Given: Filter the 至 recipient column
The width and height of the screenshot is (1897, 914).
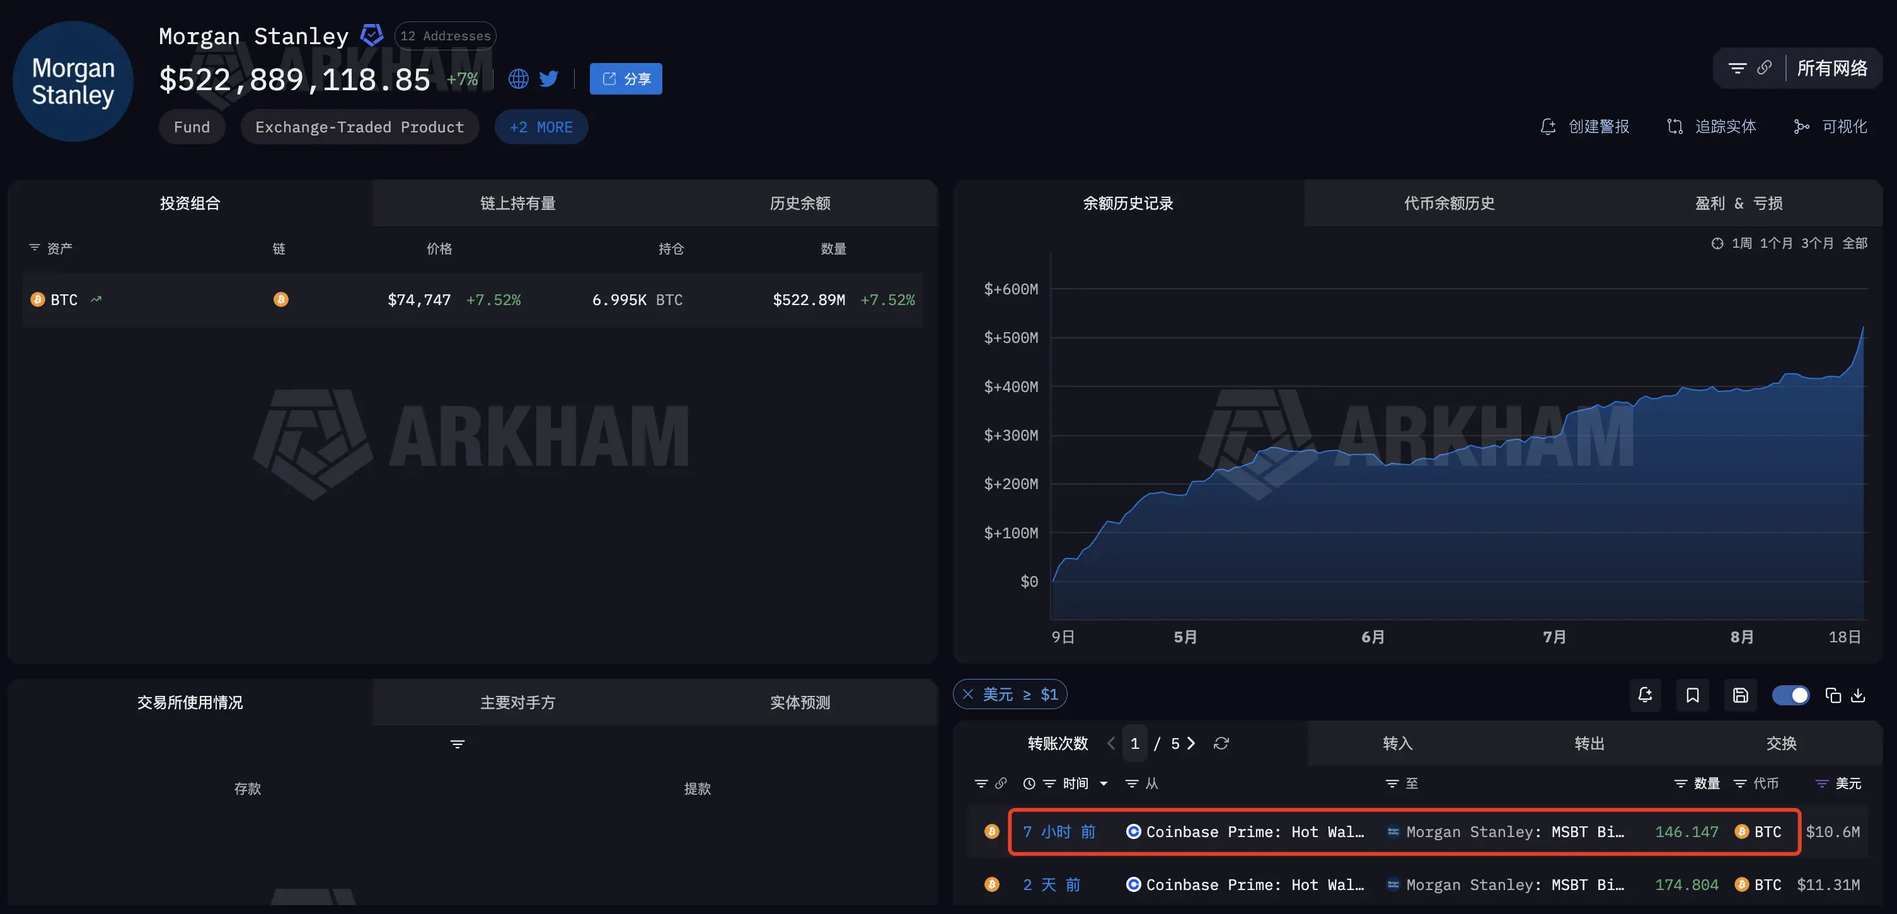Looking at the screenshot, I should [1392, 784].
